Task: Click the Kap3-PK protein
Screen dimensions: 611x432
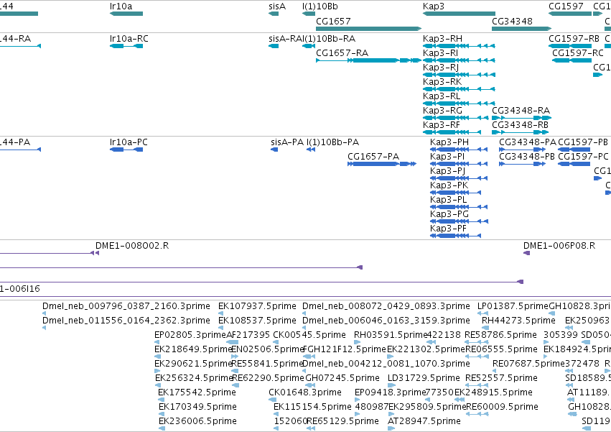Action: (455, 193)
